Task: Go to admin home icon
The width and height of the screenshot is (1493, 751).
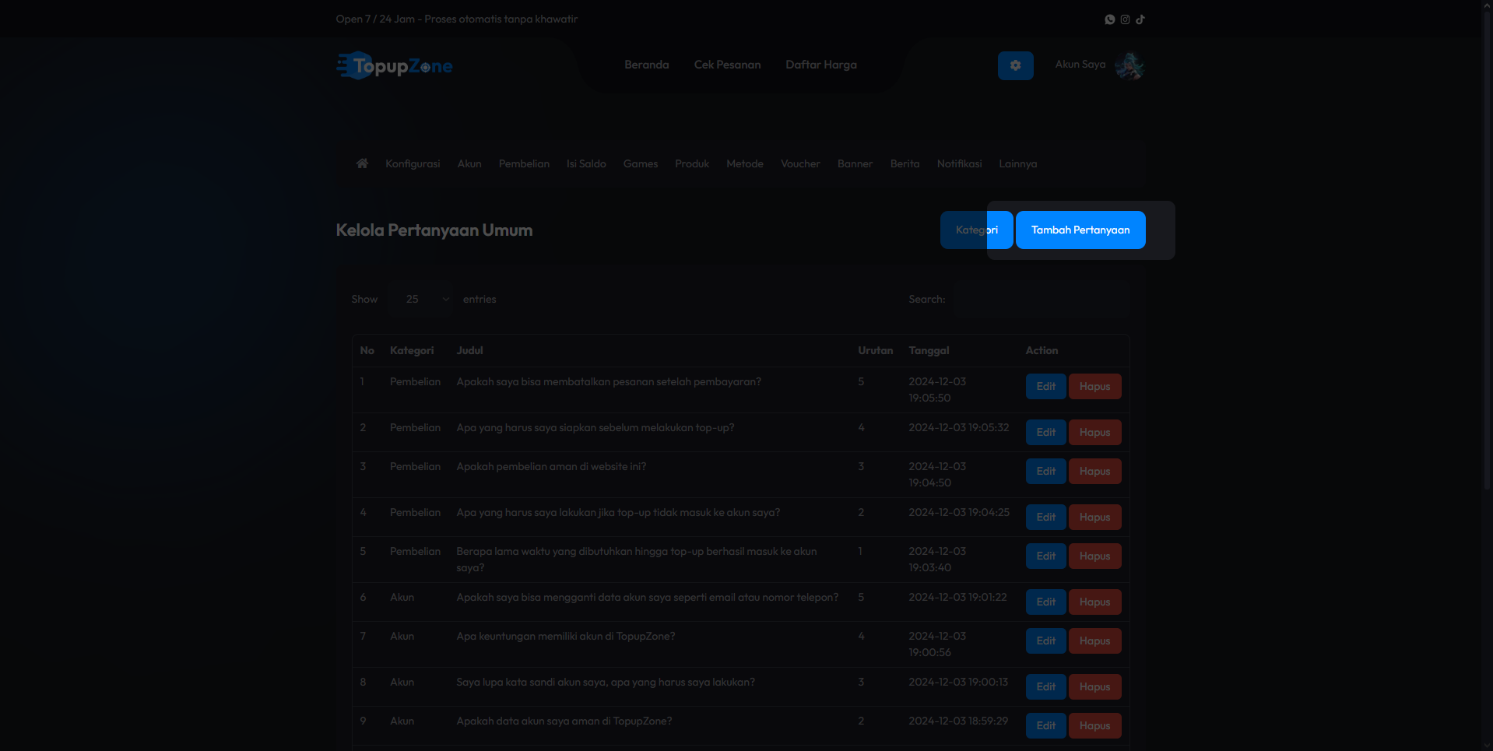Action: click(x=362, y=163)
